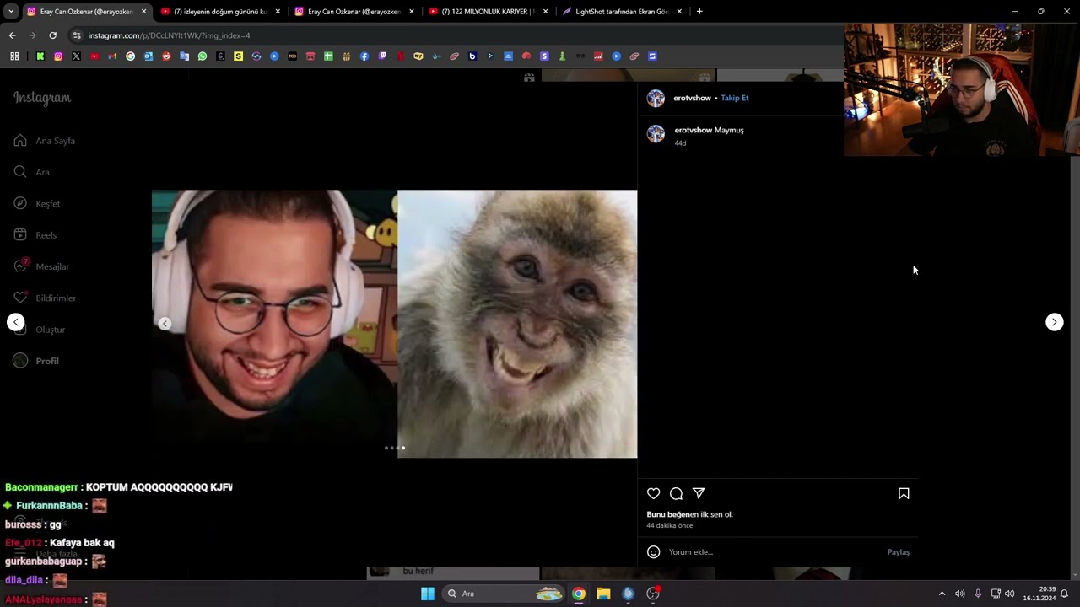
Task: Open the YouTube bookmark
Action: [x=94, y=56]
